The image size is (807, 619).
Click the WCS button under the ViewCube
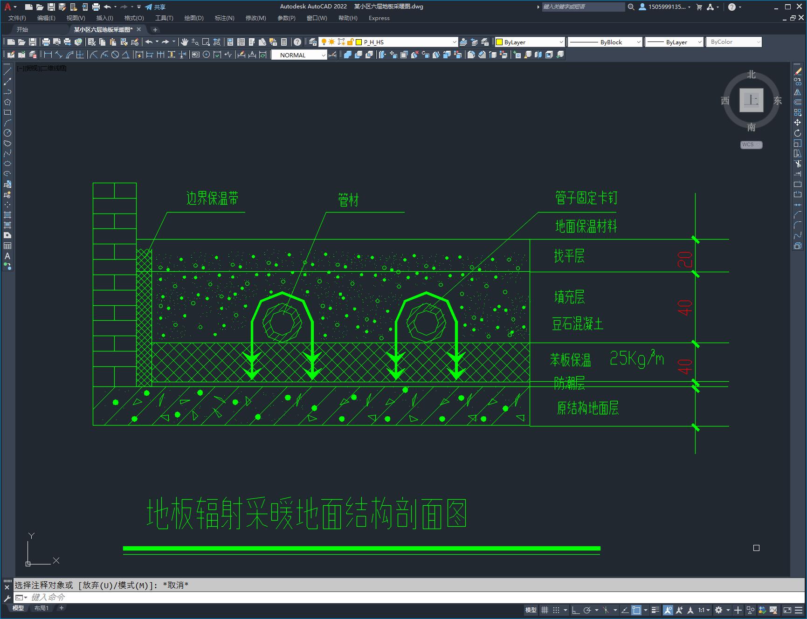[751, 144]
